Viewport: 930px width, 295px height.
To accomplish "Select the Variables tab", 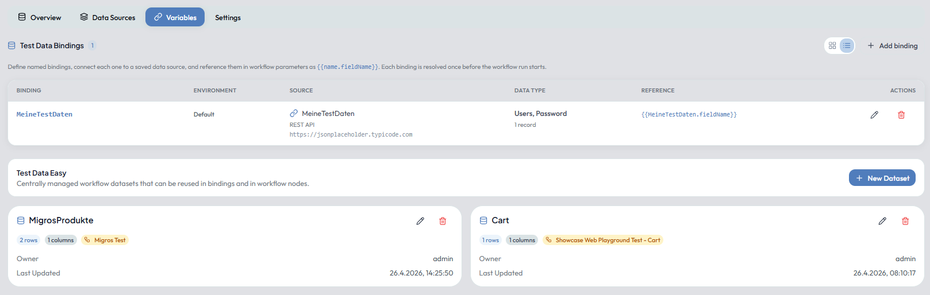I will [175, 17].
